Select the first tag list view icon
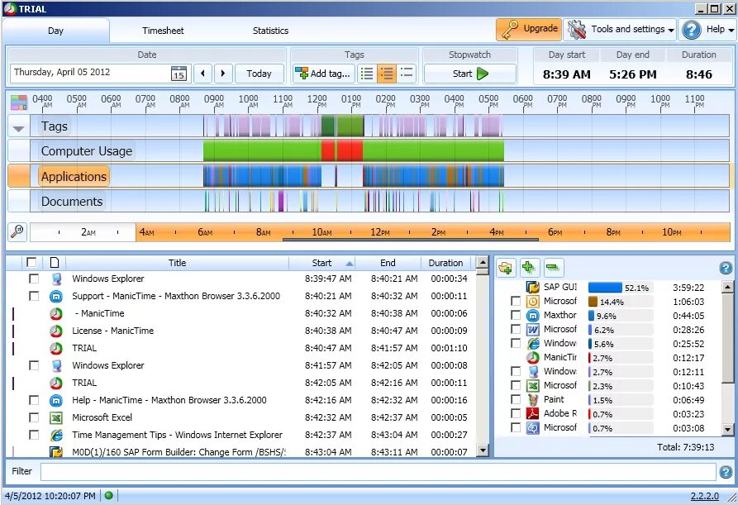The width and height of the screenshot is (738, 505). [367, 74]
